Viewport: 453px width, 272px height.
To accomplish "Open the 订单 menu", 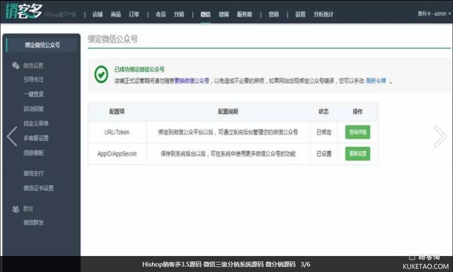I will click(134, 14).
